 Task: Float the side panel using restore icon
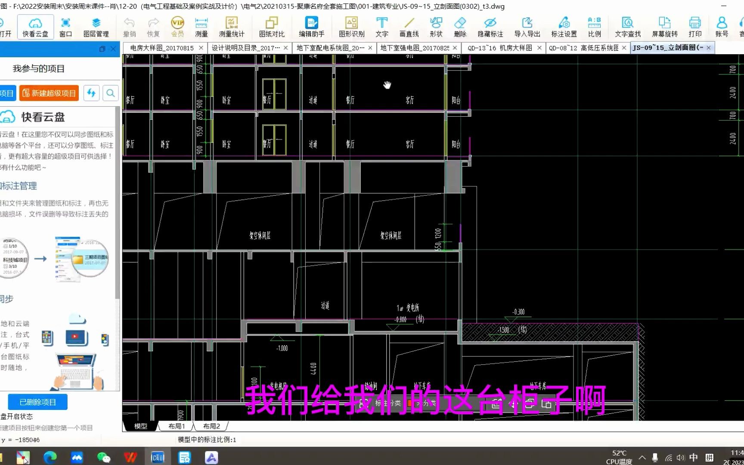point(102,49)
